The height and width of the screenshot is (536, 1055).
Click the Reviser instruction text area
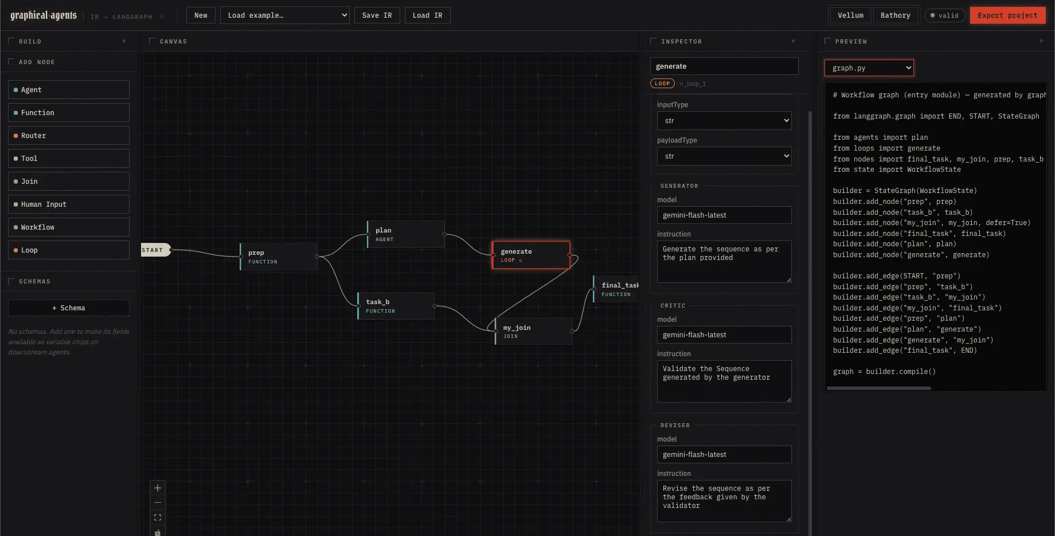click(x=724, y=501)
